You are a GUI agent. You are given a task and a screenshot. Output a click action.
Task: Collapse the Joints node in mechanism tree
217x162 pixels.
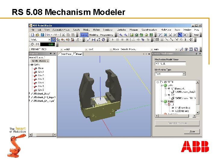(x=162, y=101)
